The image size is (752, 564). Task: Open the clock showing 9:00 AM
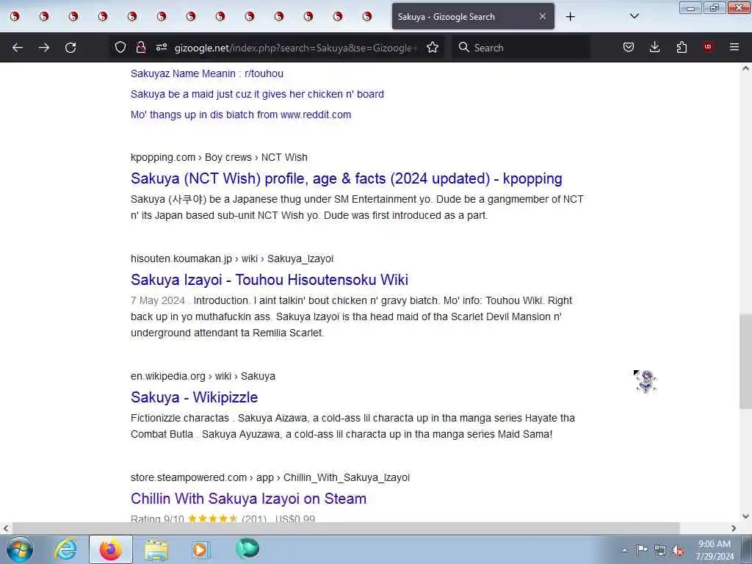coord(715,550)
